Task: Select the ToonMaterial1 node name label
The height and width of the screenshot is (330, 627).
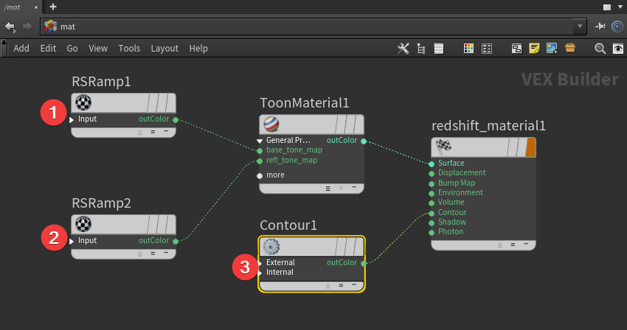Action: pos(305,103)
